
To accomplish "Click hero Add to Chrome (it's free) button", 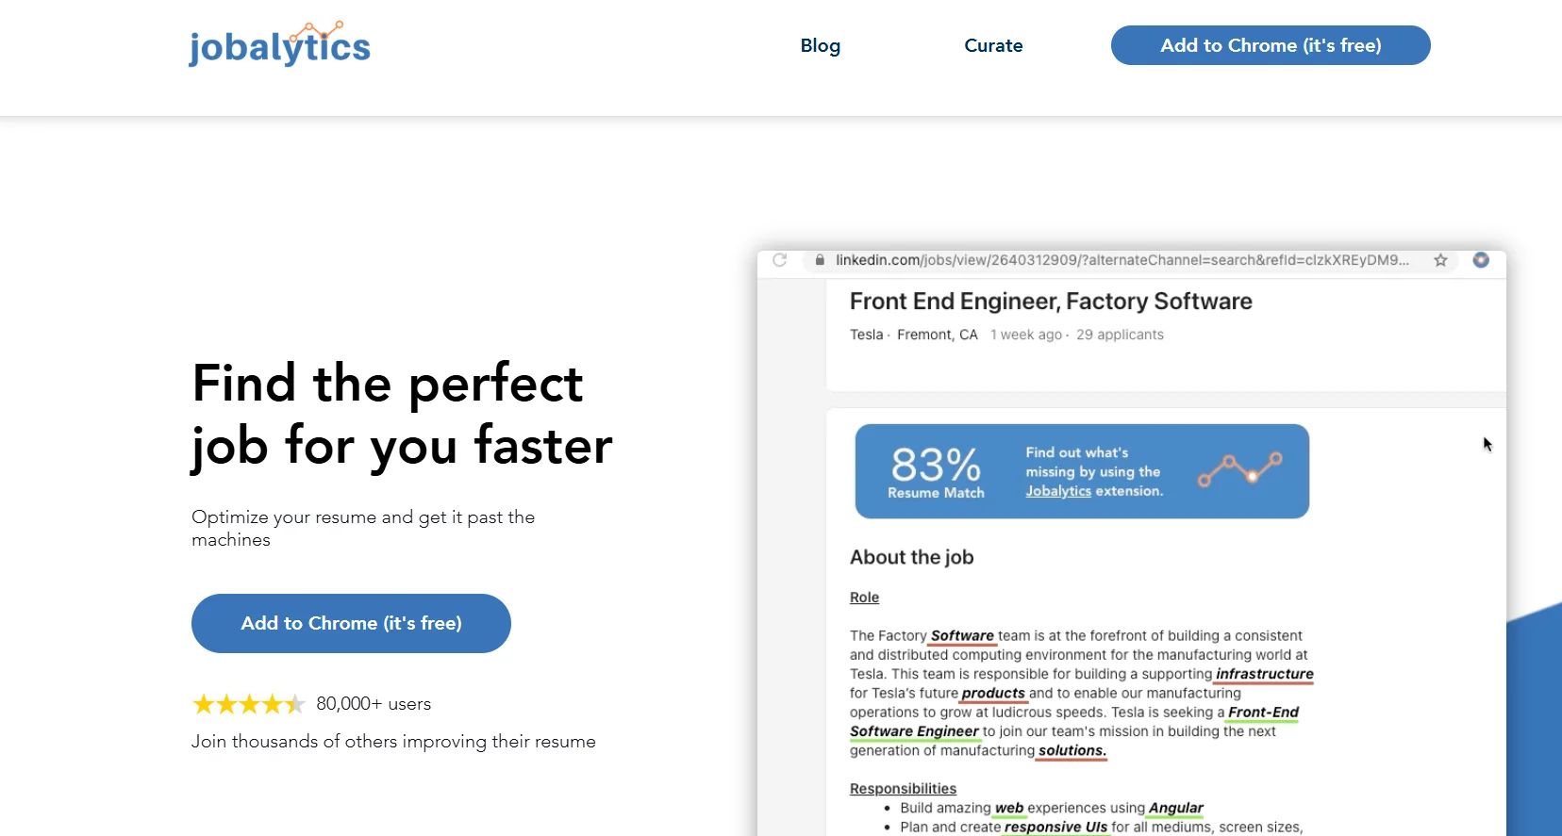I will click(351, 623).
